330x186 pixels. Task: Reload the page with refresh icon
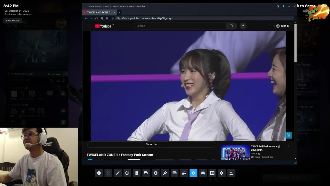[96, 18]
